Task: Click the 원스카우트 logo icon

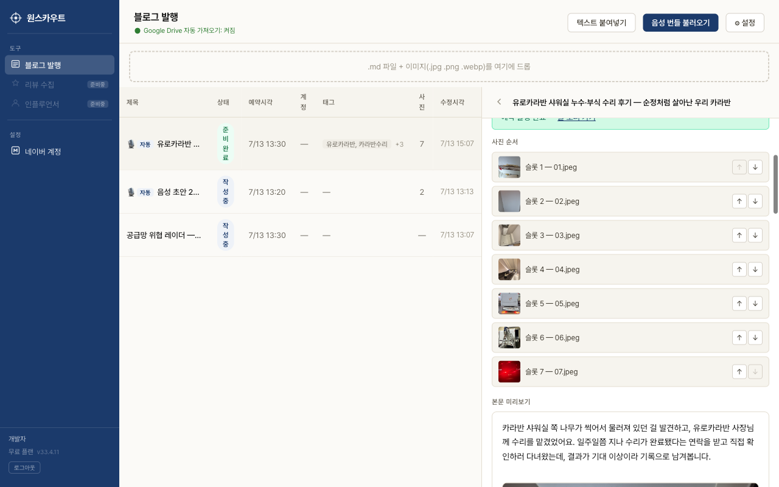Action: pyautogui.click(x=16, y=18)
